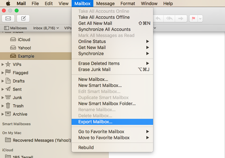Screen dimensions: 225x158
Task: Toggle the Mailboxes sidebar button
Action: tap(16, 28)
